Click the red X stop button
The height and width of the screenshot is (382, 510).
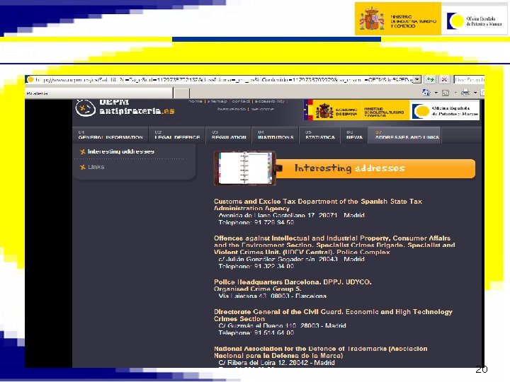[x=444, y=79]
